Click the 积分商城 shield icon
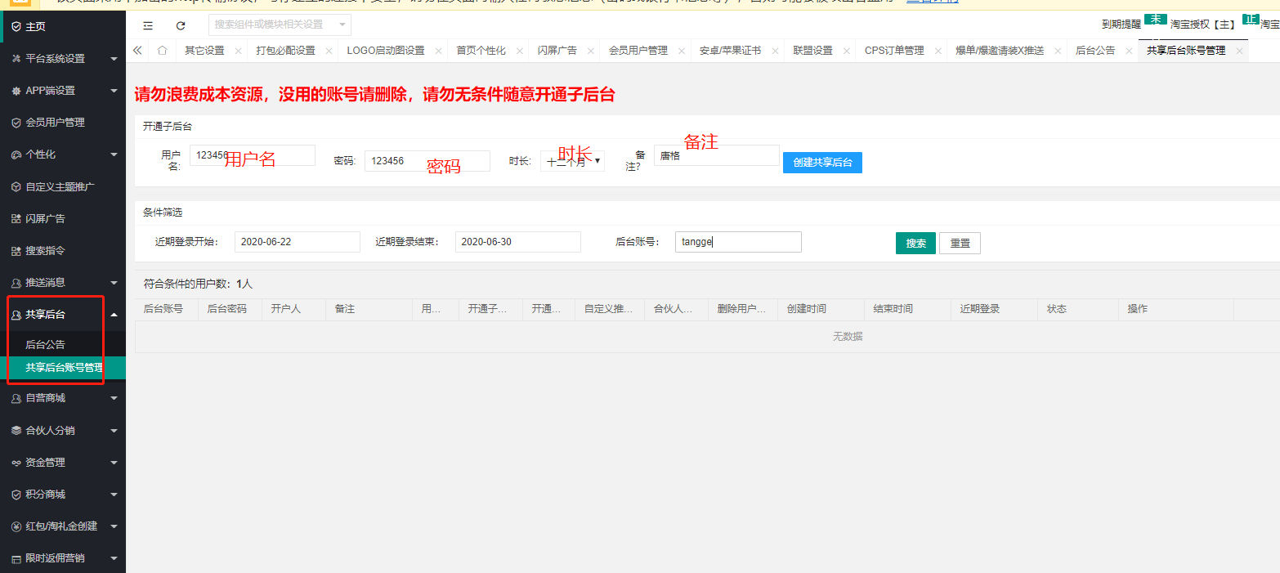This screenshot has width=1280, height=573. (16, 495)
